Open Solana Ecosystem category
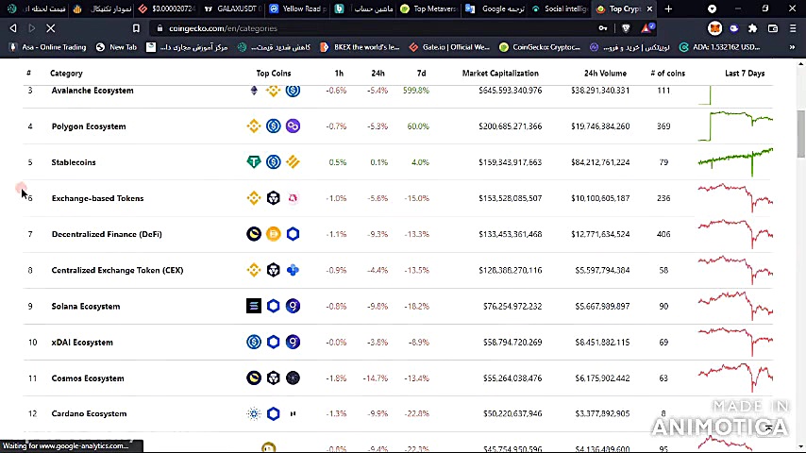Viewport: 806px width, 453px height. pyautogui.click(x=86, y=306)
